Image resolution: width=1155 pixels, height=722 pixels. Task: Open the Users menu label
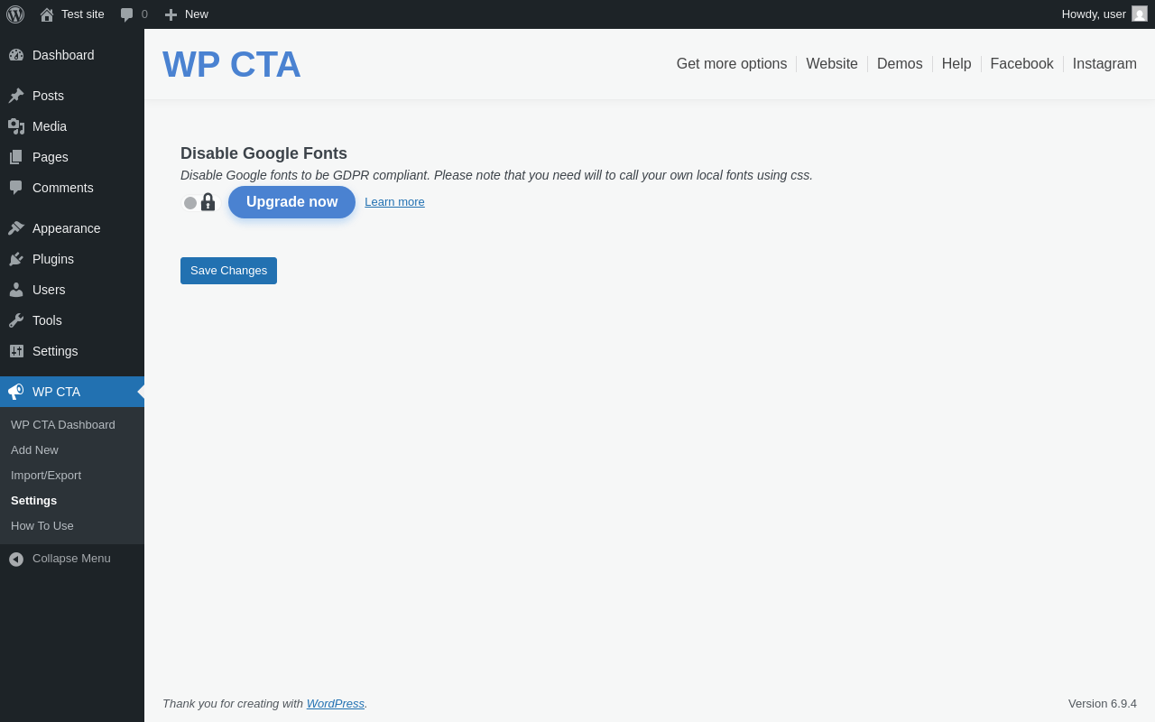pyautogui.click(x=49, y=290)
